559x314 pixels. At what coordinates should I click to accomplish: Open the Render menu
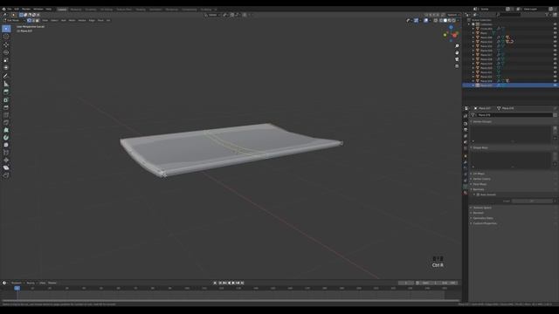point(26,10)
